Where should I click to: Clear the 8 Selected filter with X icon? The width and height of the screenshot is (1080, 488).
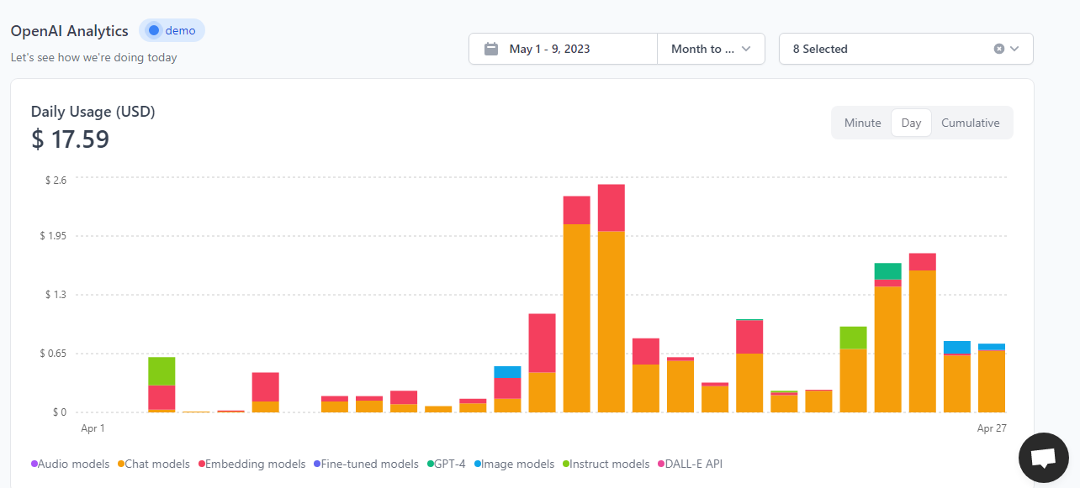click(999, 49)
